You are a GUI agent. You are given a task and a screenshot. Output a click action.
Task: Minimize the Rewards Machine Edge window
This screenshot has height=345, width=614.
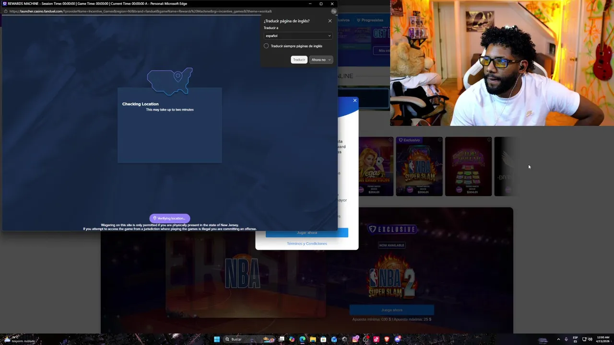click(x=310, y=4)
